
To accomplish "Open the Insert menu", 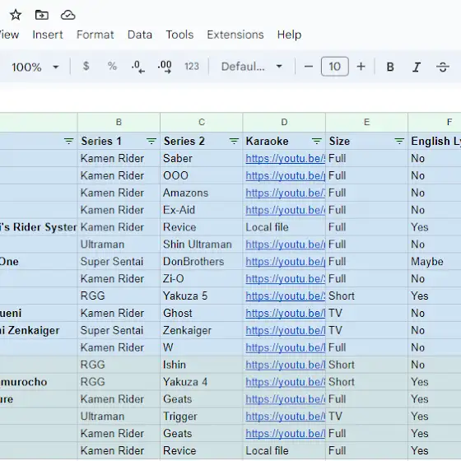I will pyautogui.click(x=48, y=35).
